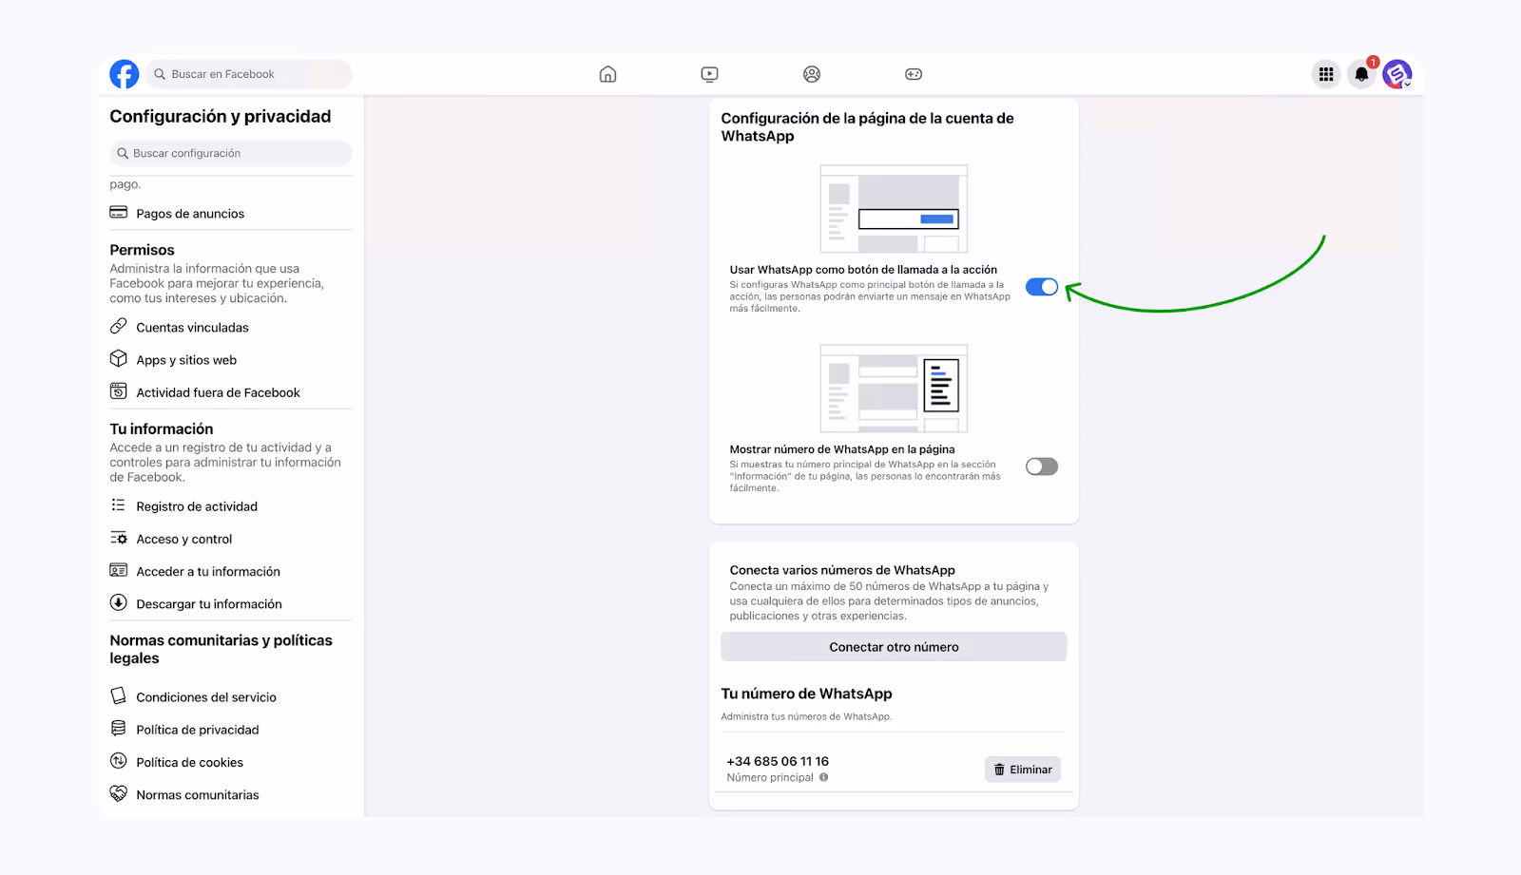This screenshot has height=875, width=1521.
Task: Click the info icon beside Número principal
Action: (824, 777)
